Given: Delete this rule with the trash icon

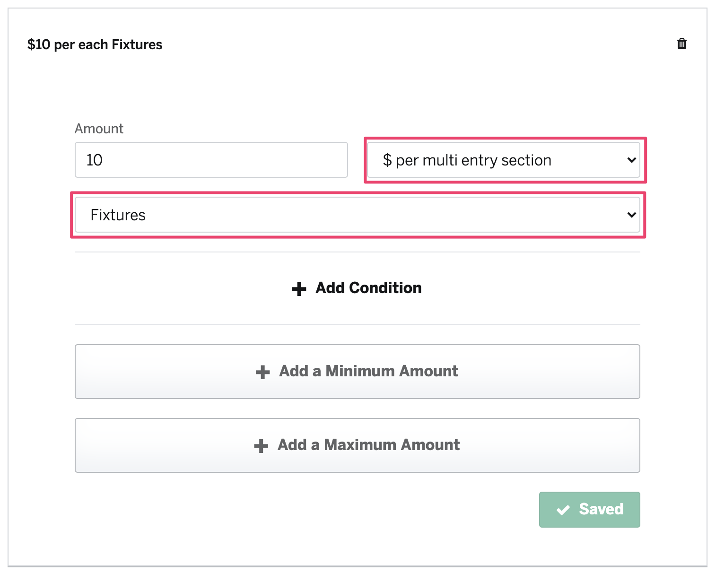Looking at the screenshot, I should pyautogui.click(x=681, y=43).
